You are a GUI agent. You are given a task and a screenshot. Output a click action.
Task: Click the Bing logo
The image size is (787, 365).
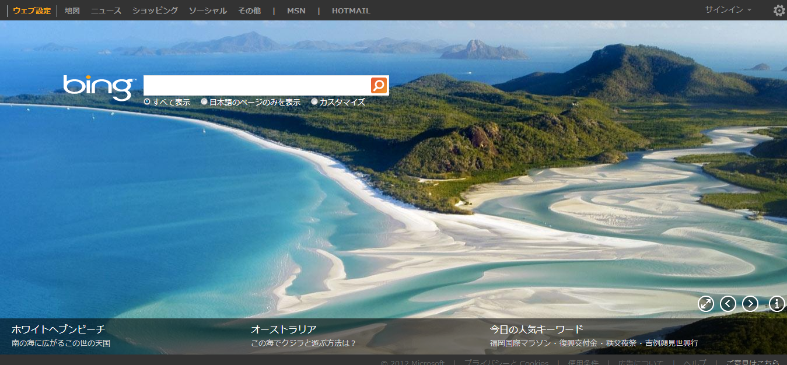[x=99, y=87]
